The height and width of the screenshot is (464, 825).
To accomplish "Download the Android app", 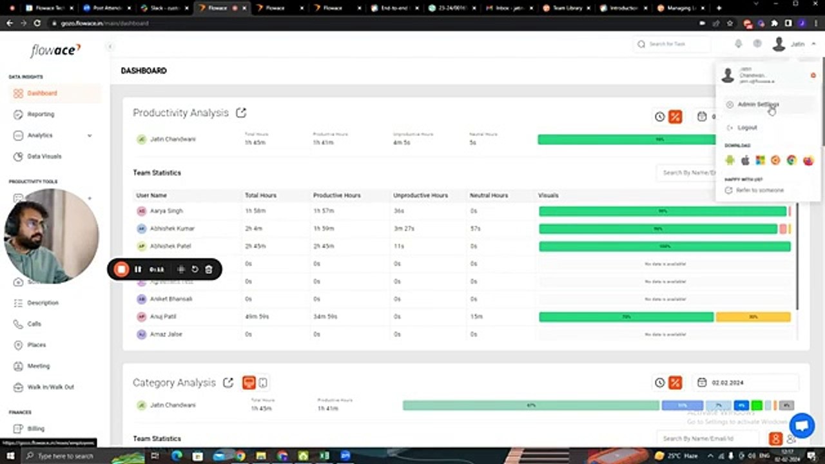I will pos(730,160).
